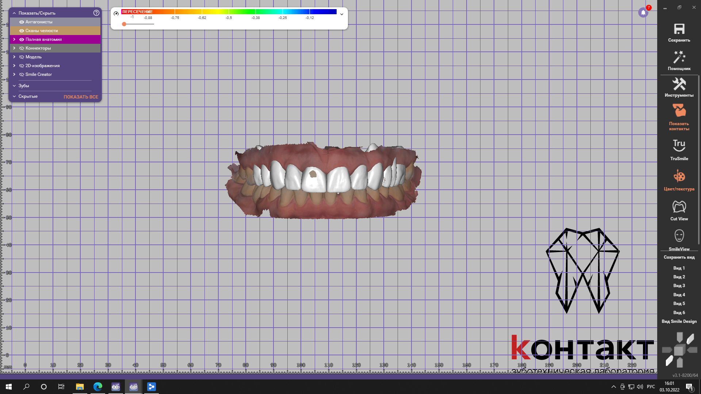Open the Tools icon (Инструменты)
The height and width of the screenshot is (394, 701).
[x=679, y=84]
